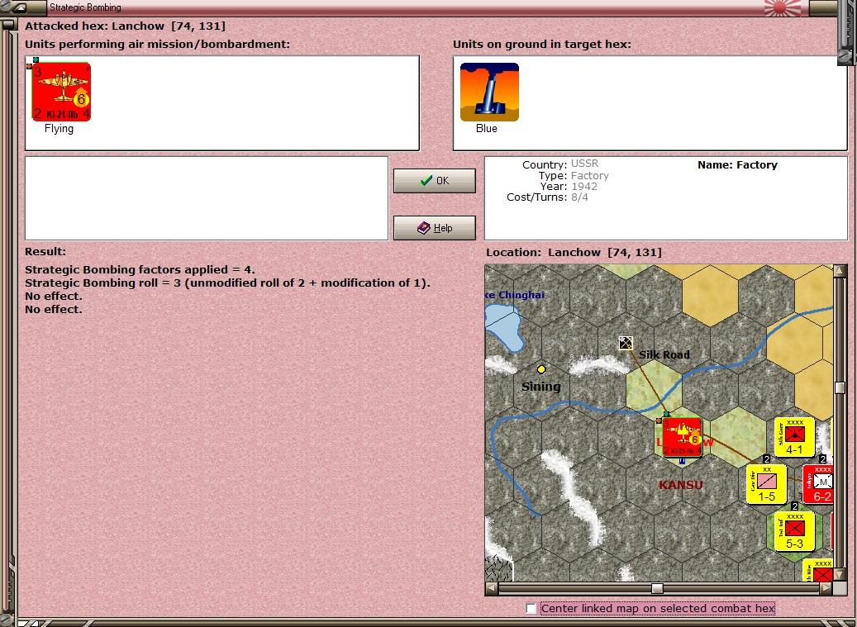Select the Ki-21-IIb bomber counter on Lanchow hex
The height and width of the screenshot is (627, 857).
(x=682, y=437)
